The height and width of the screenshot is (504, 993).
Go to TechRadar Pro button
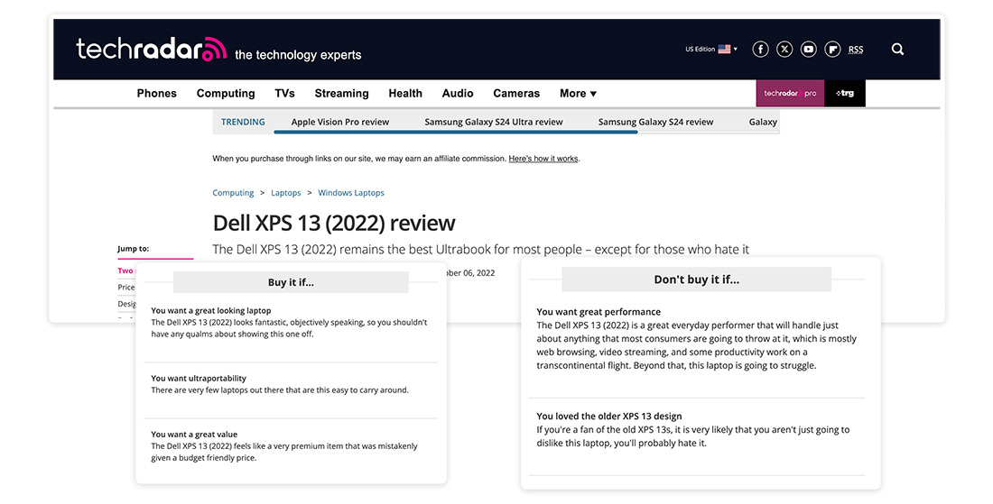click(791, 94)
